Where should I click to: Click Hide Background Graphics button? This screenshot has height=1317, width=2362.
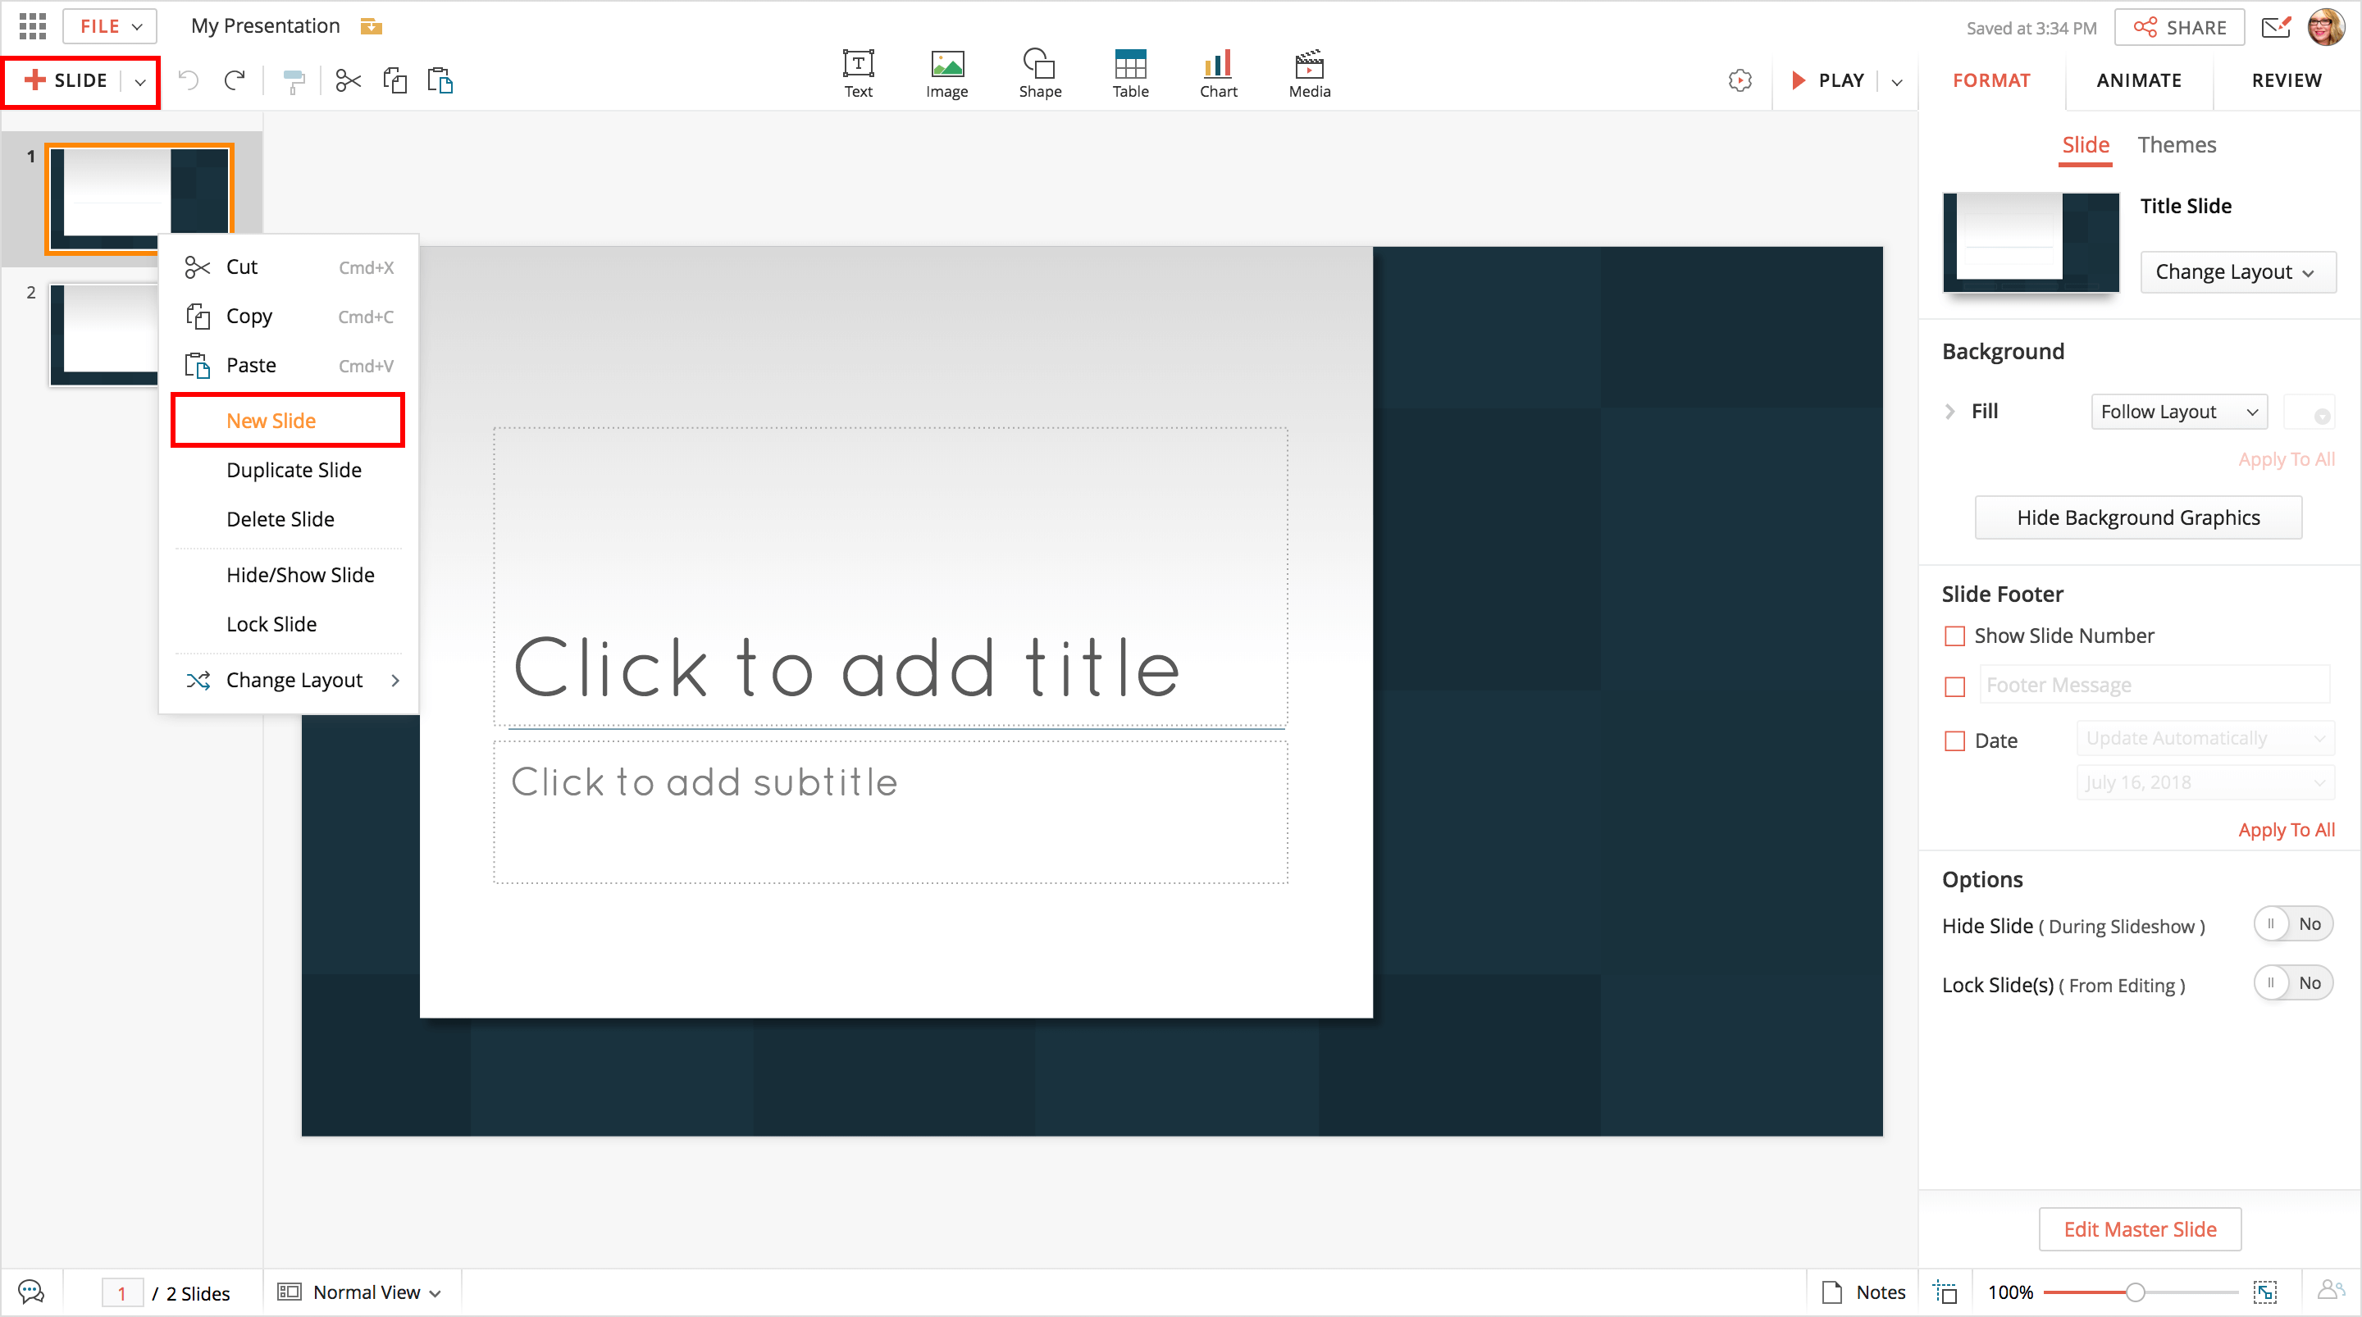(2137, 517)
